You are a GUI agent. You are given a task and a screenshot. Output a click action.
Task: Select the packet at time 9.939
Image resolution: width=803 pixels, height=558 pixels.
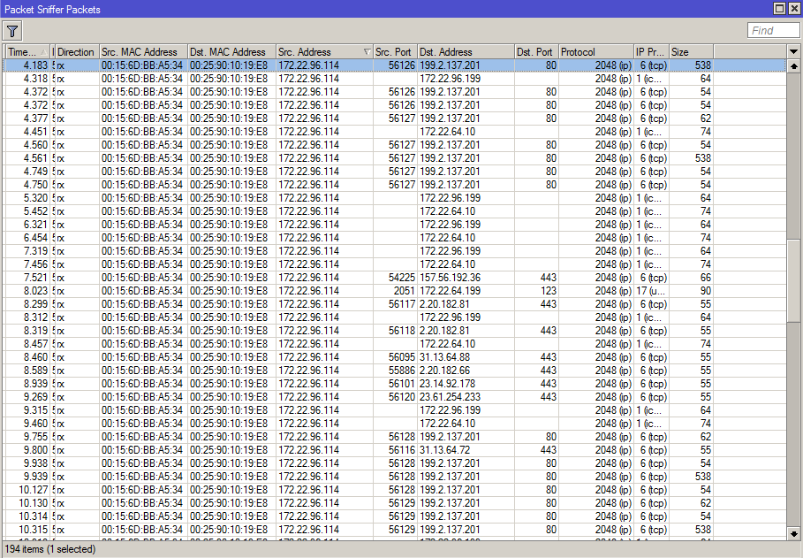394,477
